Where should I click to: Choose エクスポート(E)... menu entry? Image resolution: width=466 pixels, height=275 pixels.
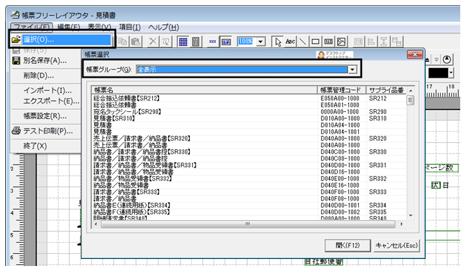pos(51,101)
